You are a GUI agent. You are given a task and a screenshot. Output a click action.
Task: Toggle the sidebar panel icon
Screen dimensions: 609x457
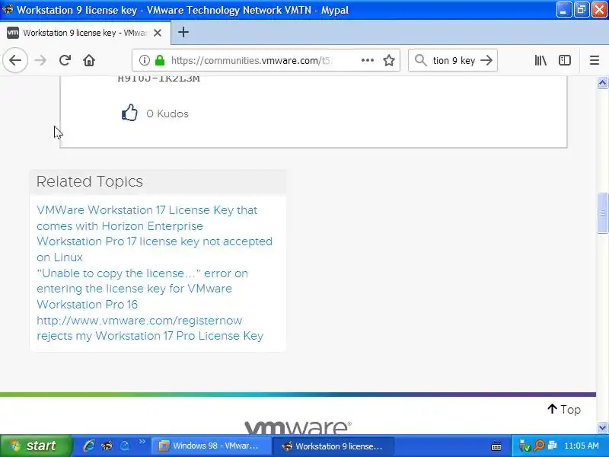(x=565, y=60)
